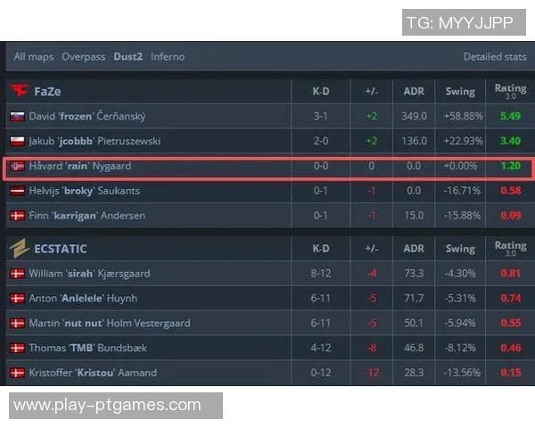Click the Norwegian flag beside rain
This screenshot has height=428, width=535.
coord(17,166)
